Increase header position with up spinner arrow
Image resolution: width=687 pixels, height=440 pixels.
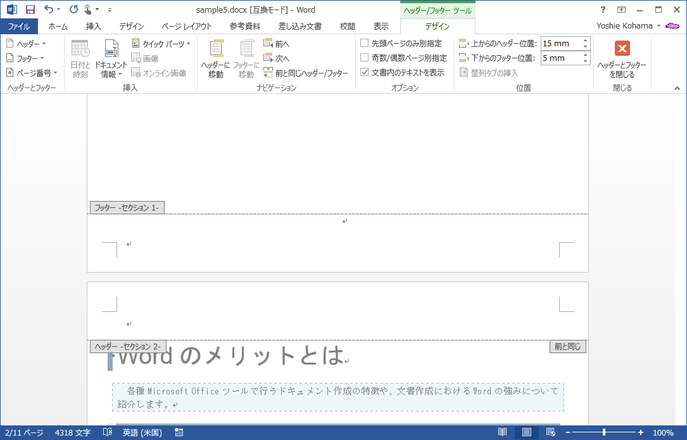(585, 41)
